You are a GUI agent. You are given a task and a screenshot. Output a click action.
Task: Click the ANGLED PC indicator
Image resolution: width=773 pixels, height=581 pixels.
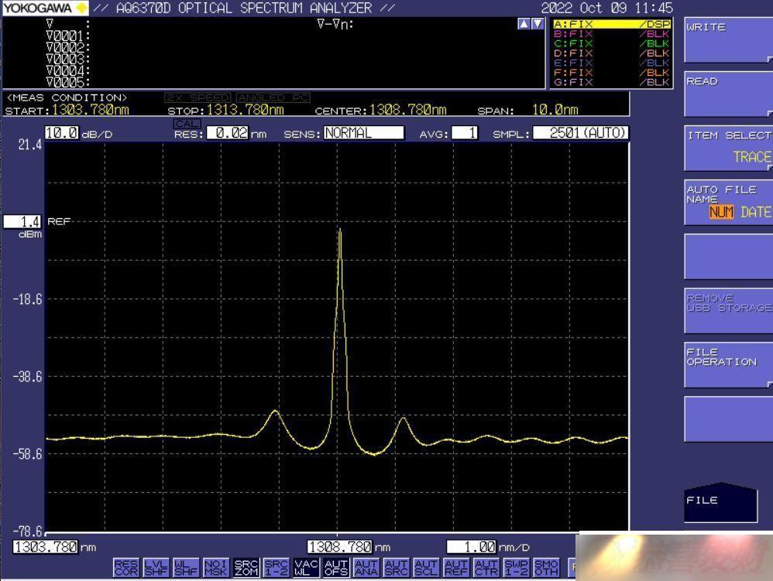[x=273, y=97]
